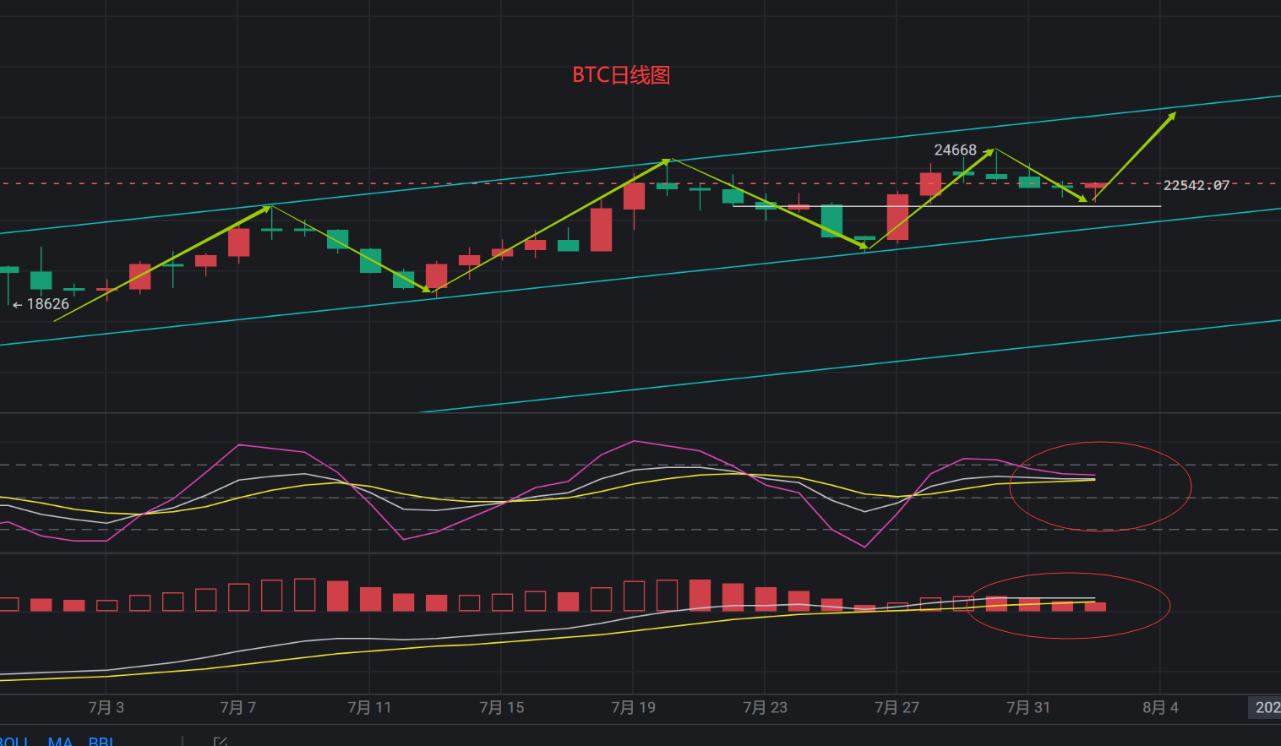Click the 7月 7 date label
This screenshot has height=746, width=1281.
pyautogui.click(x=238, y=707)
